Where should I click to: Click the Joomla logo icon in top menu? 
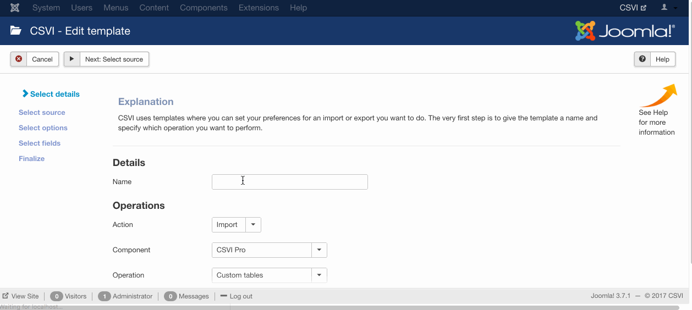pyautogui.click(x=15, y=8)
